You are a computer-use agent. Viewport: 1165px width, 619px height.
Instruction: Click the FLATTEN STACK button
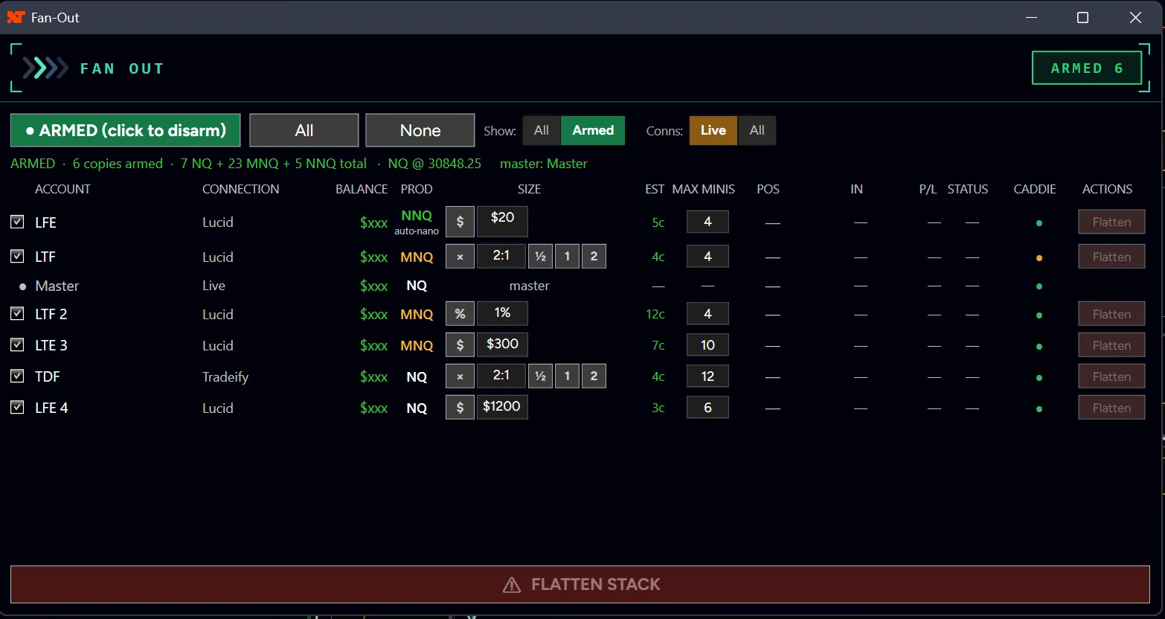click(580, 584)
